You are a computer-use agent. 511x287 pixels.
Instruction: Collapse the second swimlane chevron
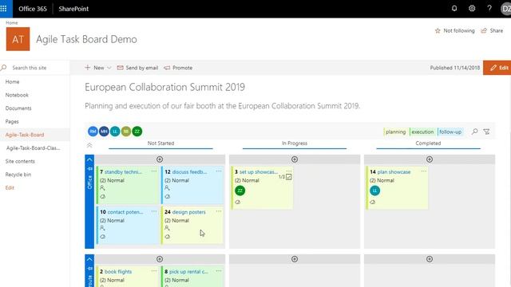point(89,259)
